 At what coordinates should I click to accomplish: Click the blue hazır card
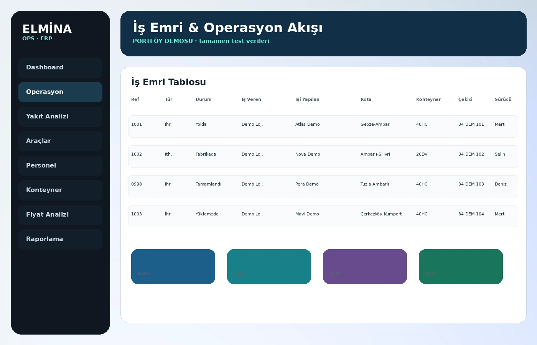click(173, 266)
